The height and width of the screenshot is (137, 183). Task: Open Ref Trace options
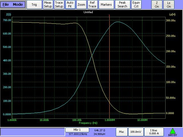(x=92, y=5)
